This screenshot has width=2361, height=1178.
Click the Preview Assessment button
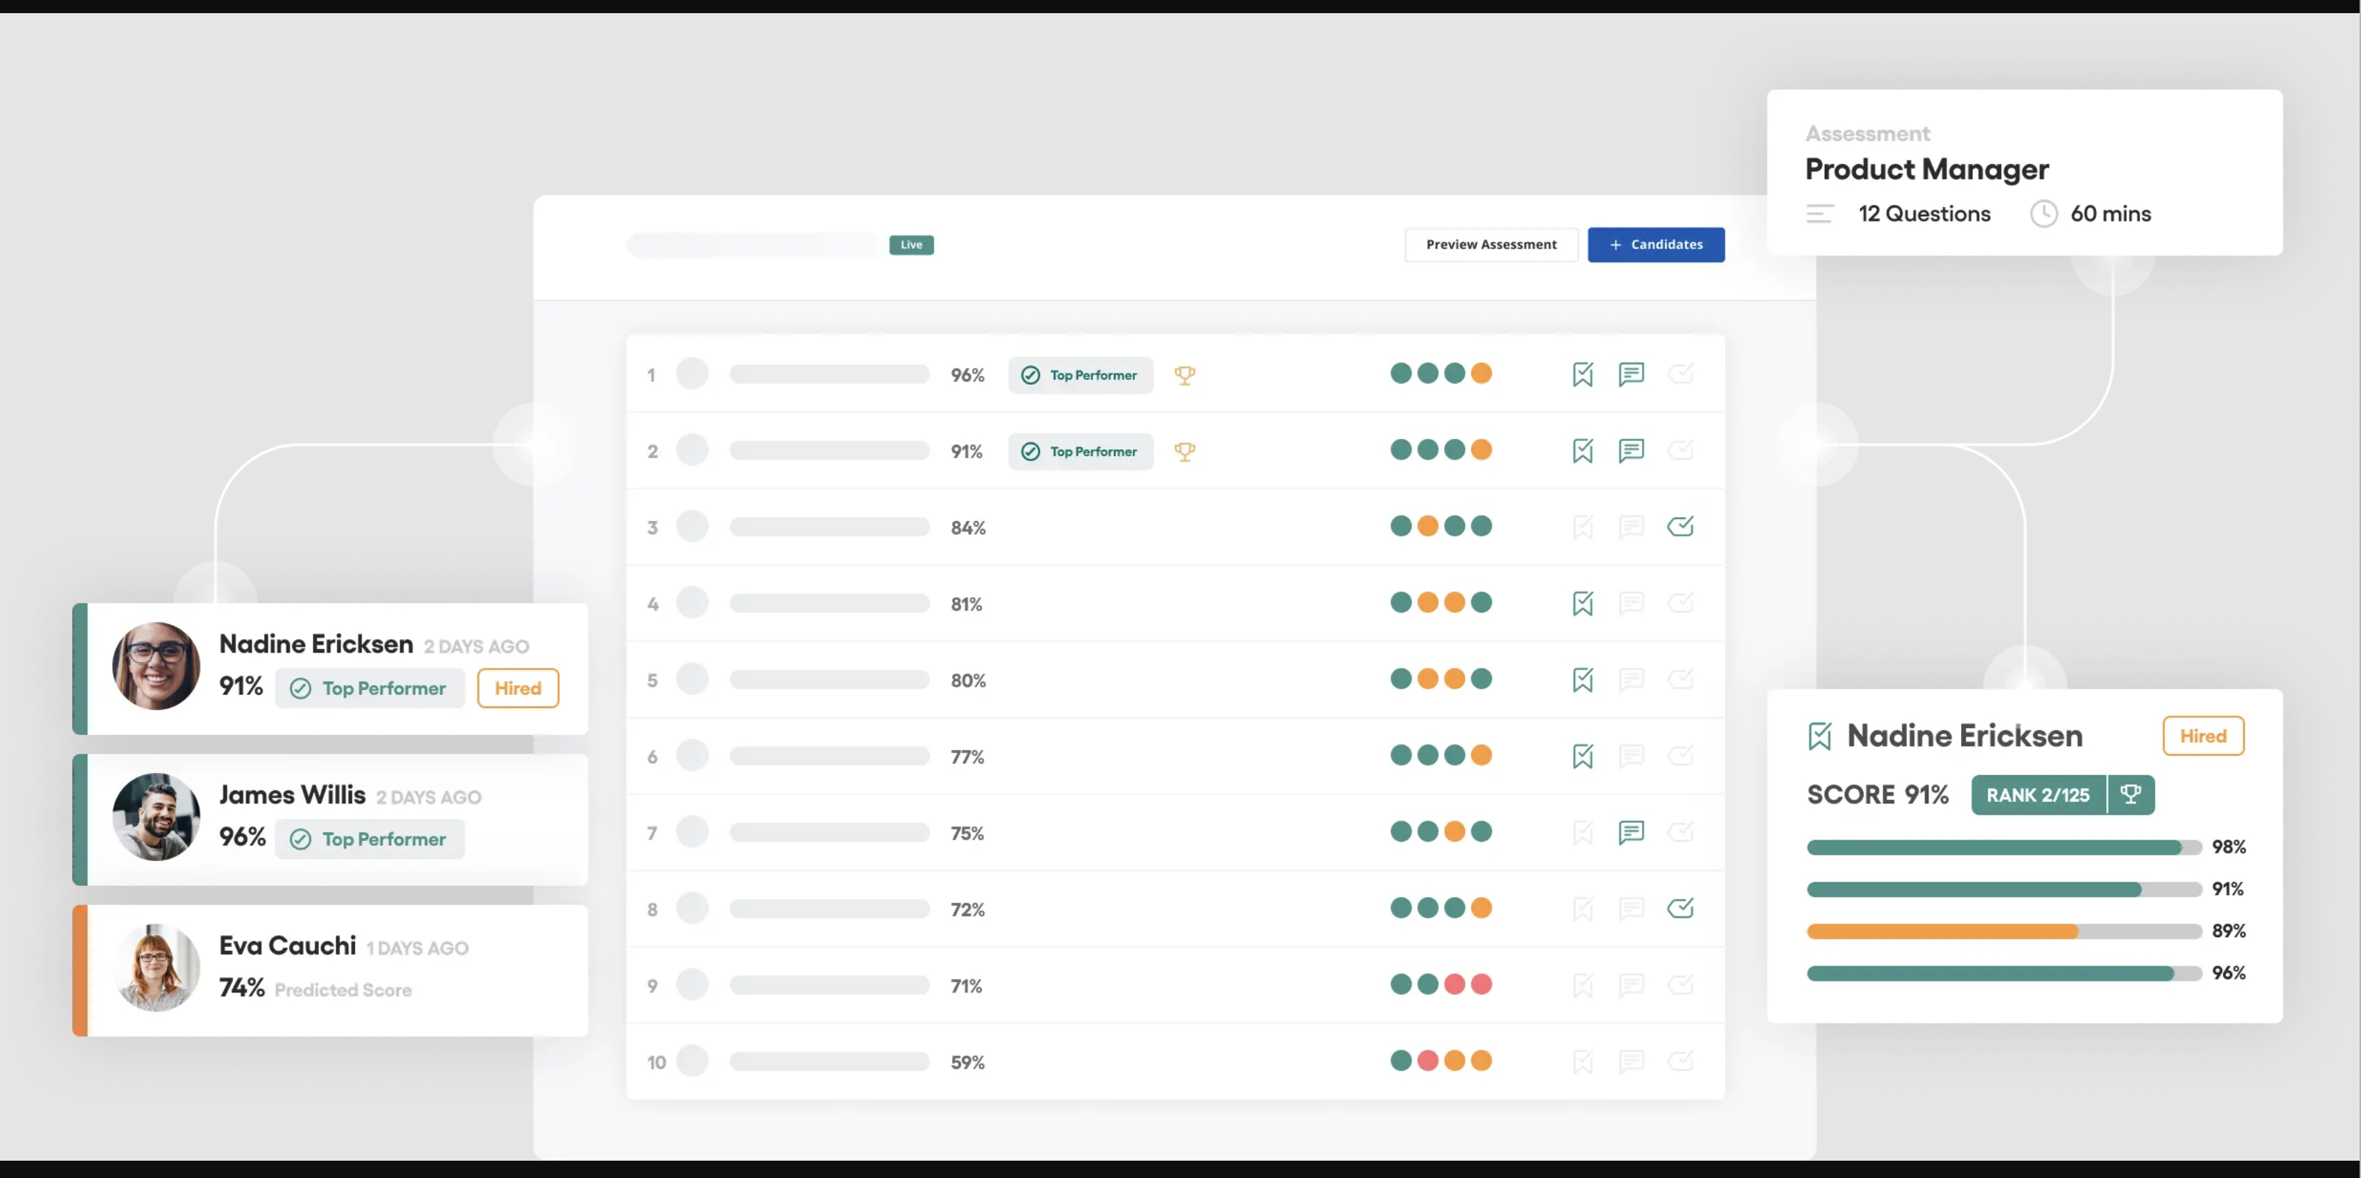(1491, 245)
